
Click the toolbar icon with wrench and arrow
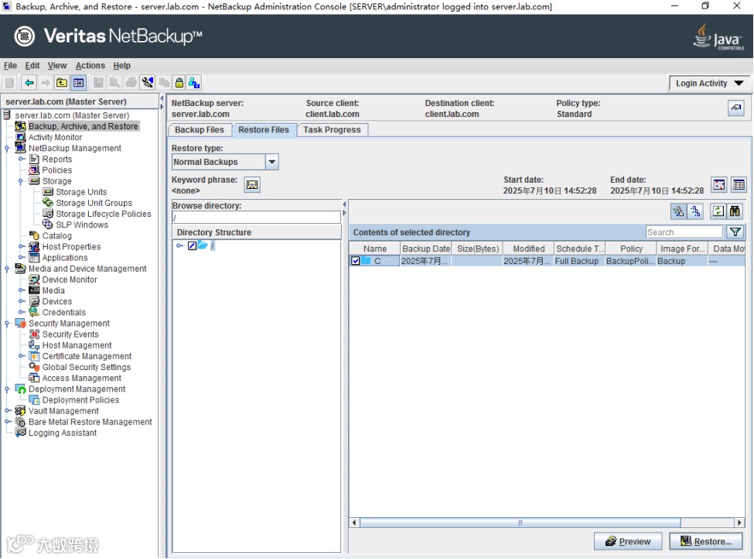click(x=148, y=83)
